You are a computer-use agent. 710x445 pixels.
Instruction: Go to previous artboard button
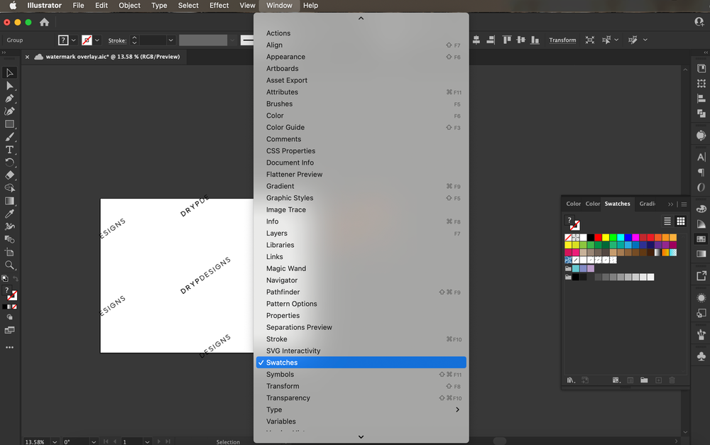click(115, 442)
